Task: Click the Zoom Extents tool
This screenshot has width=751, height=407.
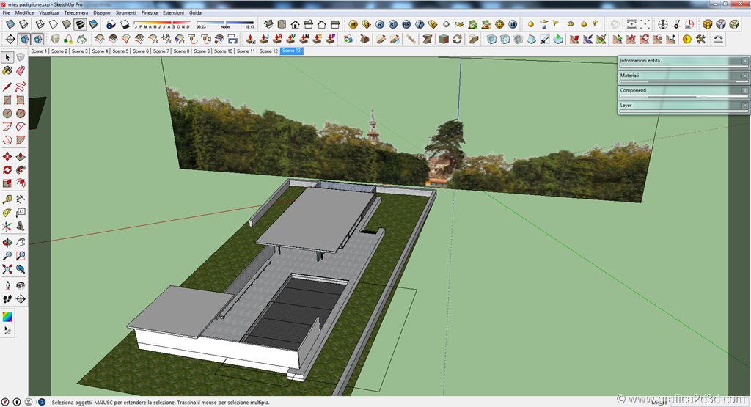Action: 7,269
